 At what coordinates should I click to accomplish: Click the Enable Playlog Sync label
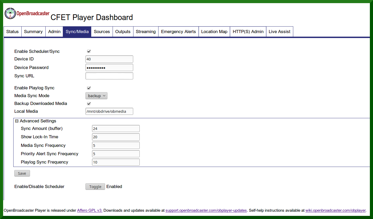tap(34, 88)
